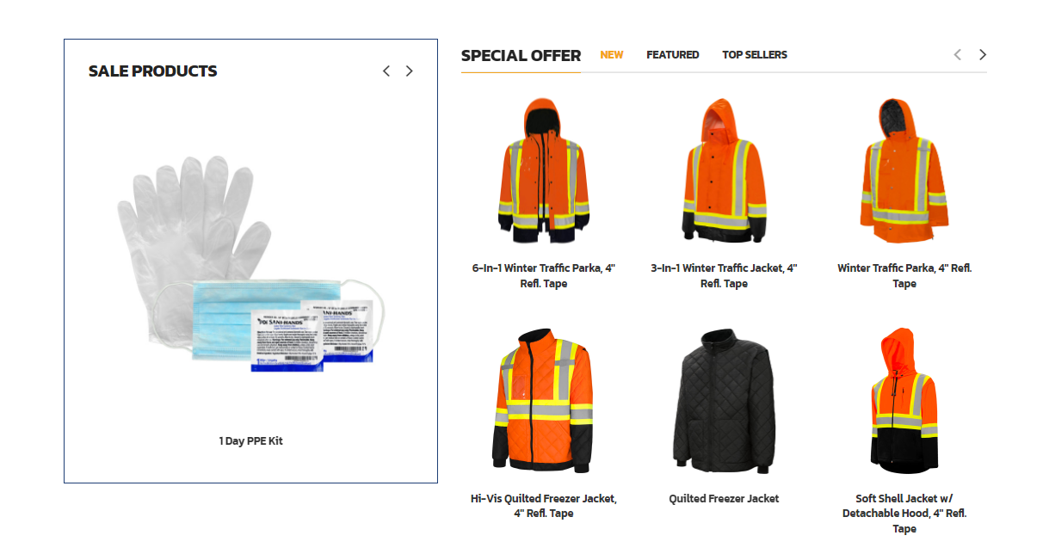Open the Winter Traffic Parka image
1049x554 pixels.
click(904, 171)
